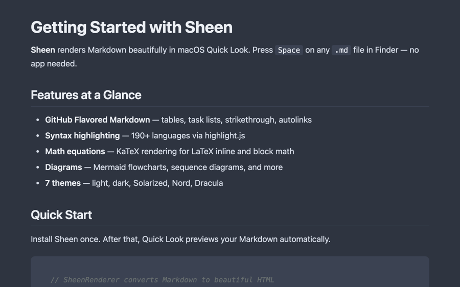Click the "Space" inline code key
The height and width of the screenshot is (287, 460).
coord(289,50)
